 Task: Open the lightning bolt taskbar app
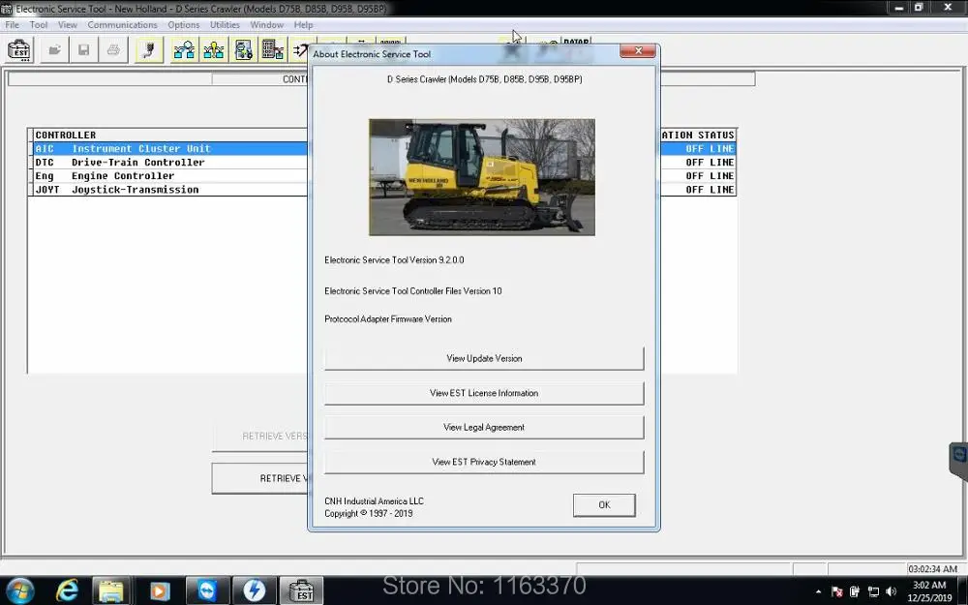254,590
